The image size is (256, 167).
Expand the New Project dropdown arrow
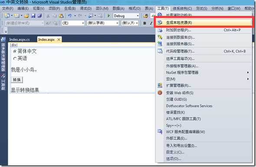[12, 16]
